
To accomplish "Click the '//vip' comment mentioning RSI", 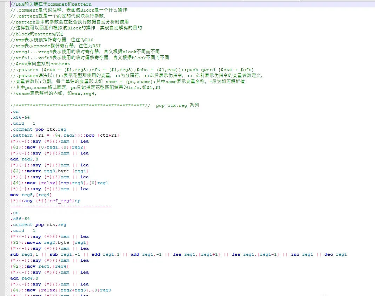I will 55,46.
